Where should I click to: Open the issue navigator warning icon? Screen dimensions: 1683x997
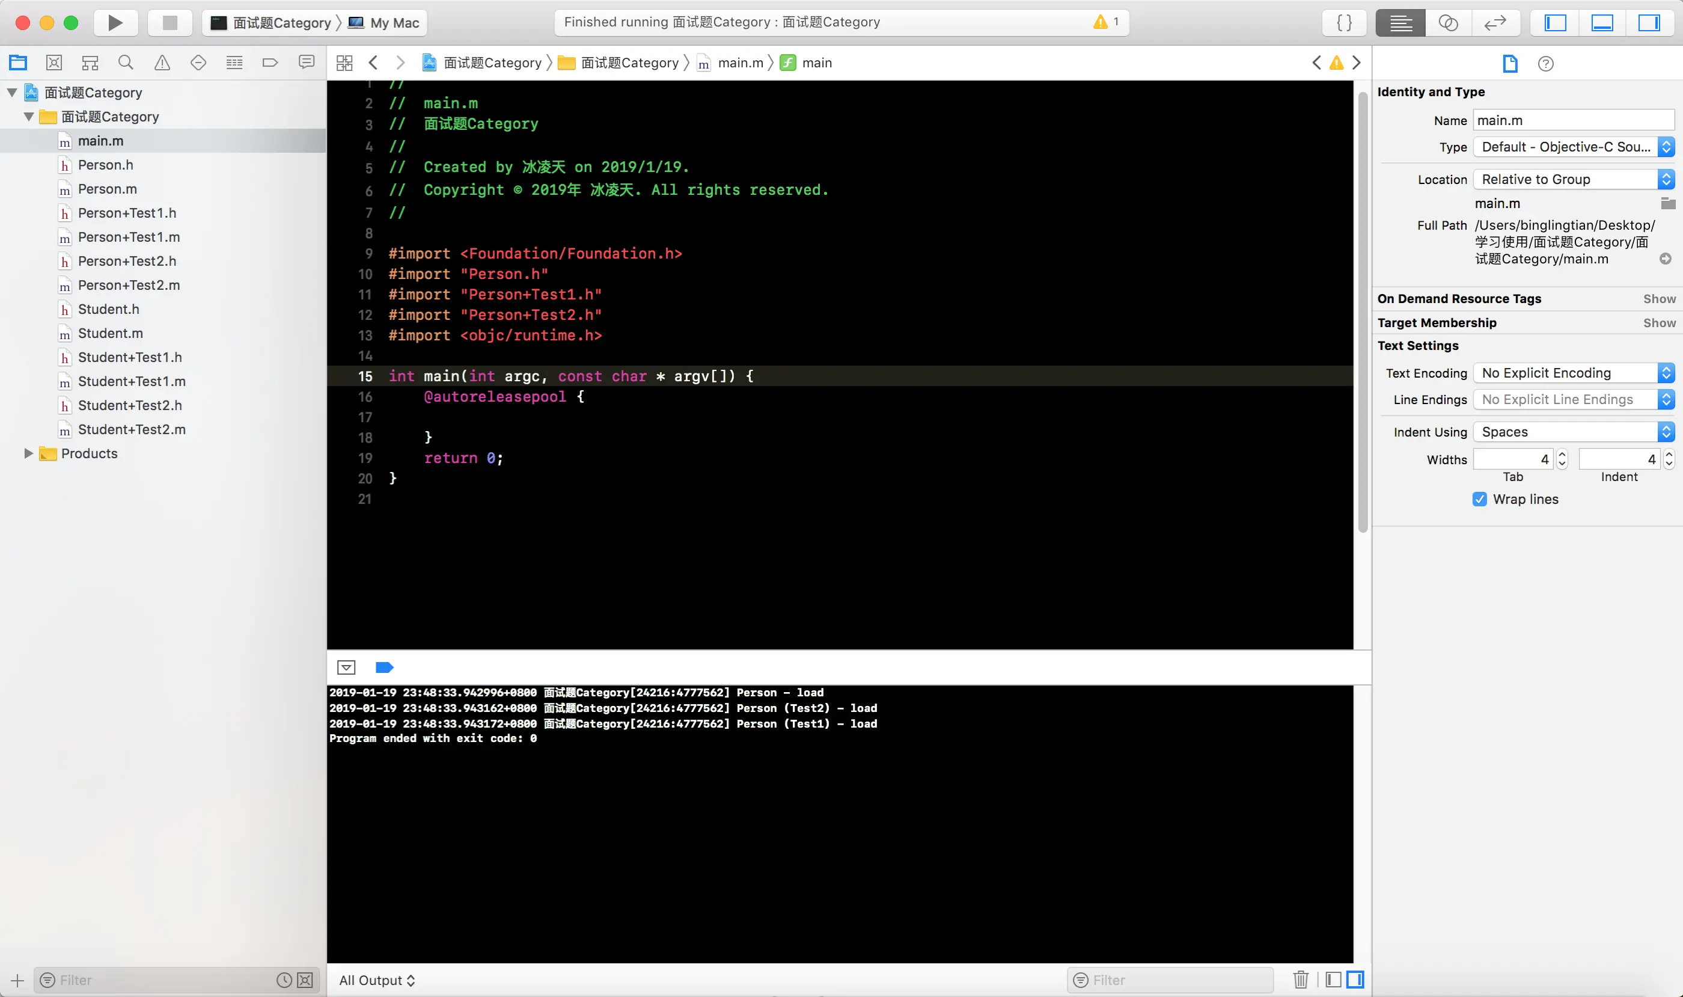(162, 63)
